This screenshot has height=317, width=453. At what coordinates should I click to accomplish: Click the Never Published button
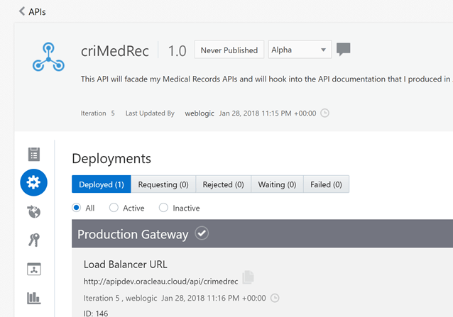[229, 50]
